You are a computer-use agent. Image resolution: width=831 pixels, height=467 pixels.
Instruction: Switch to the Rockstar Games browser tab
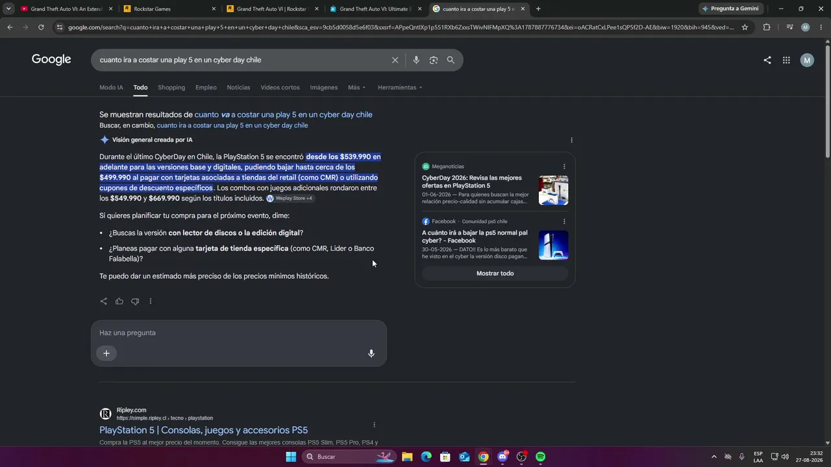(169, 9)
